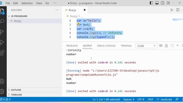Click code line 2 var b=0
Image resolution: width=183 pixels, height=103 pixels.
[x=83, y=25]
